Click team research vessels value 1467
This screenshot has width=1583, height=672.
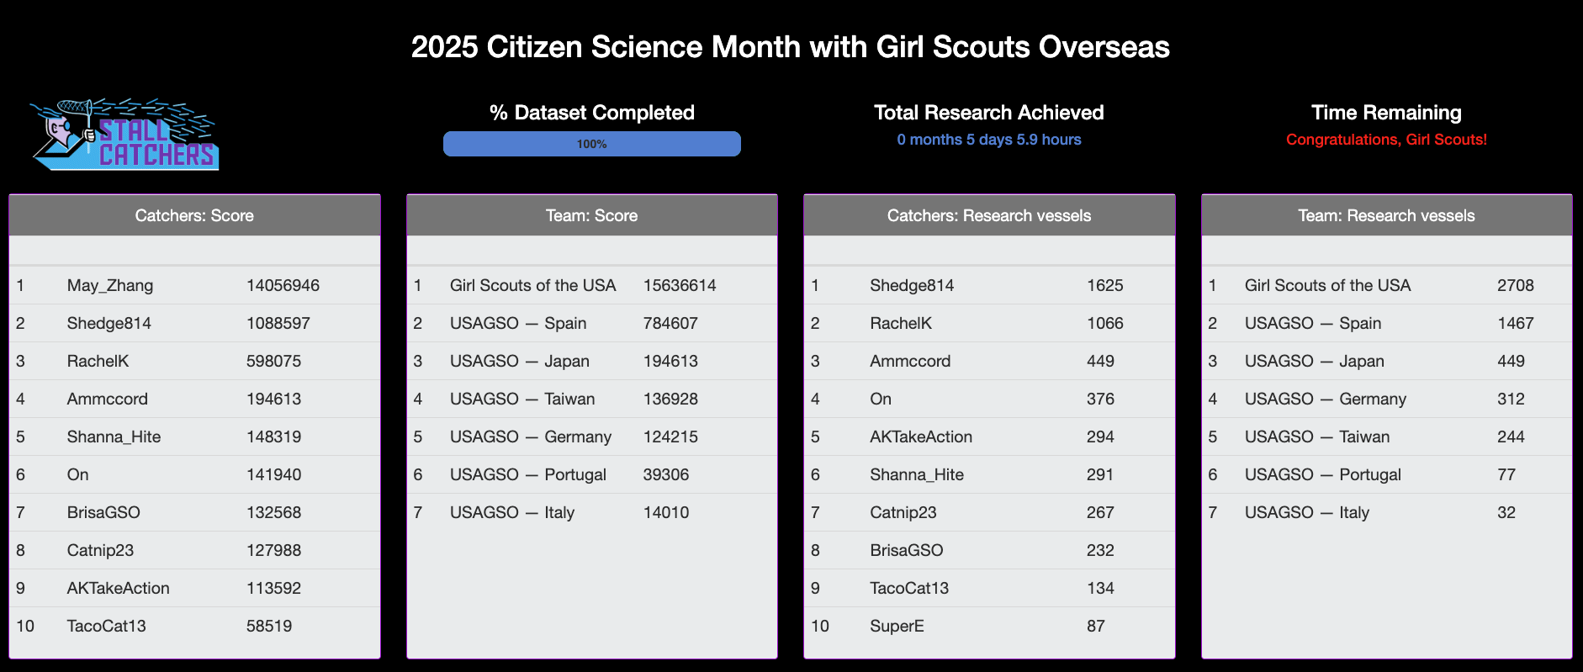pos(1516,323)
